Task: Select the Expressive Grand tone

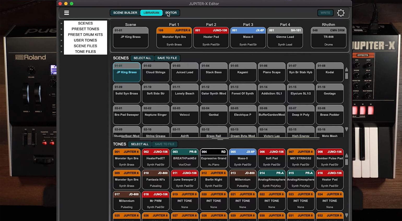Action: pyautogui.click(x=214, y=158)
